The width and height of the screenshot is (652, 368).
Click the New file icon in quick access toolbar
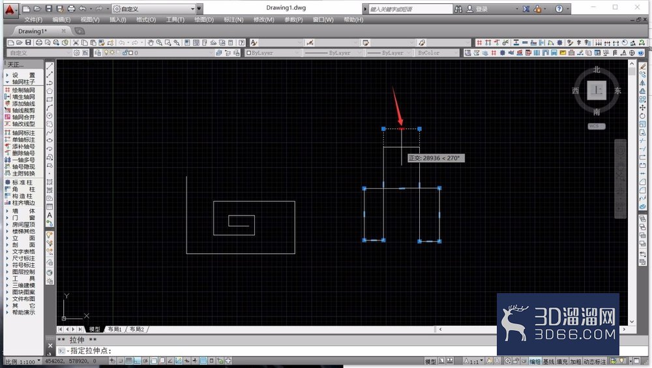point(26,8)
